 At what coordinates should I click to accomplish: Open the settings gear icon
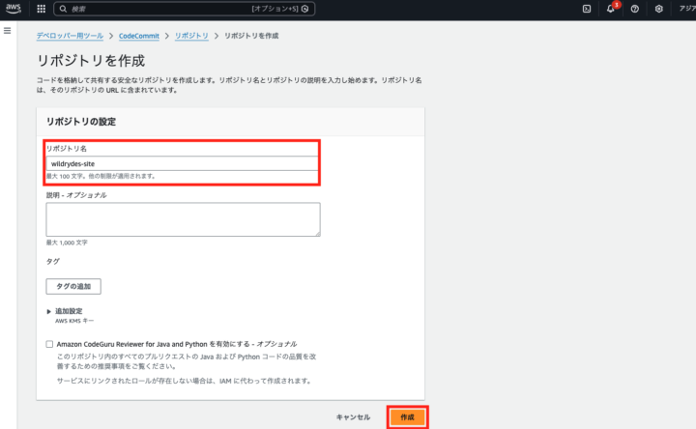[x=658, y=9]
